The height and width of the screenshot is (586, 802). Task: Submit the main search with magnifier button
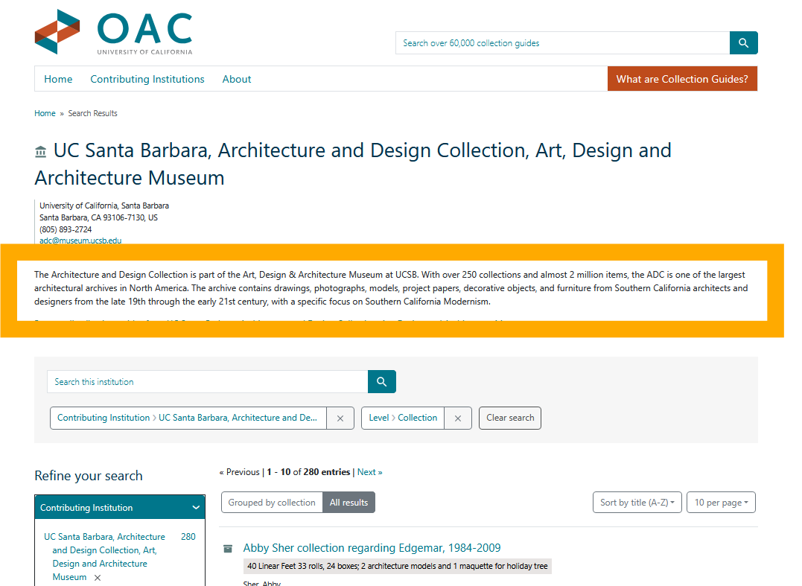(743, 43)
